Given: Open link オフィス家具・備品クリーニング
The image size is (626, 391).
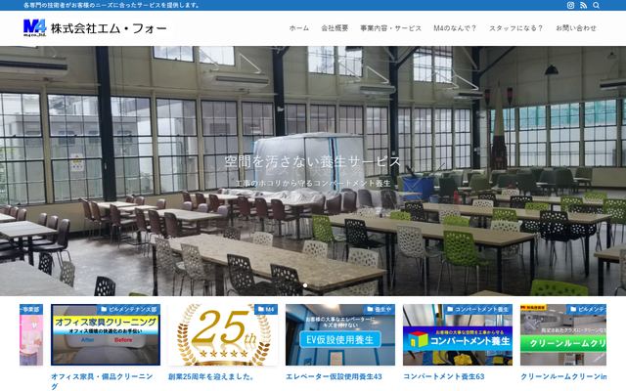Looking at the screenshot, I should click(102, 381).
